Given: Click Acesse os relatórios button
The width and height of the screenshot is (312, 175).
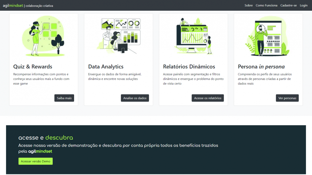Looking at the screenshot, I should tap(208, 98).
